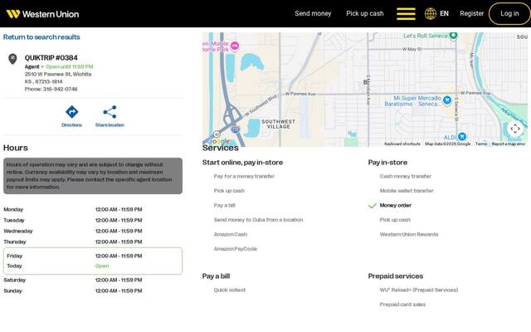Click the Let's Roll Seneca map marker
Screen dimensions: 531x332
pos(453,35)
